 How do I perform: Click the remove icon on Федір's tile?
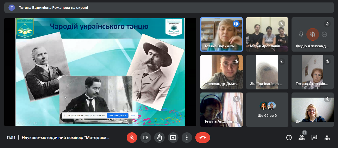click(x=325, y=34)
